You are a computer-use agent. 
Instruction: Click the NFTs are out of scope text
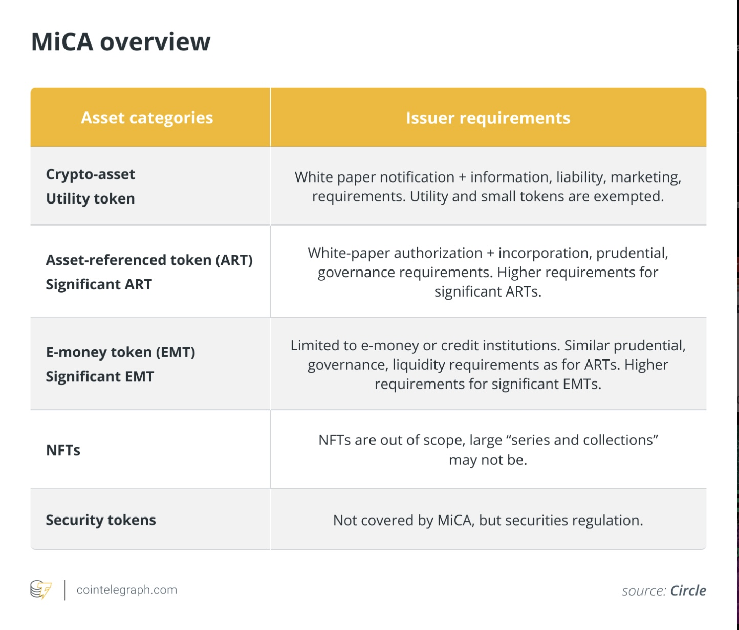coord(488,450)
